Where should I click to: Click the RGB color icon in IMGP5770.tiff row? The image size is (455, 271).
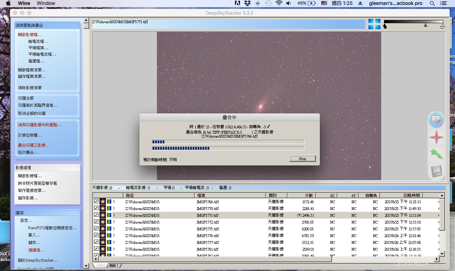coord(109,209)
